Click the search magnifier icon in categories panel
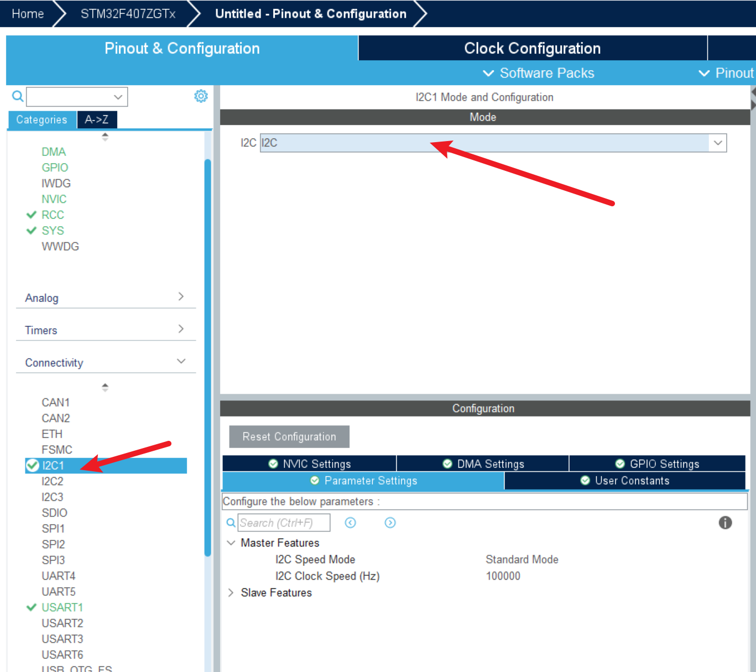The height and width of the screenshot is (672, 756). point(18,96)
